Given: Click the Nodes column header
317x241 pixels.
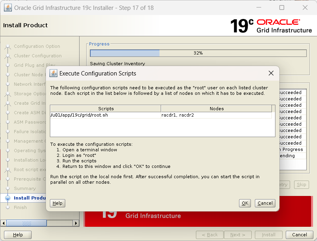Looking at the screenshot, I should tap(216, 109).
